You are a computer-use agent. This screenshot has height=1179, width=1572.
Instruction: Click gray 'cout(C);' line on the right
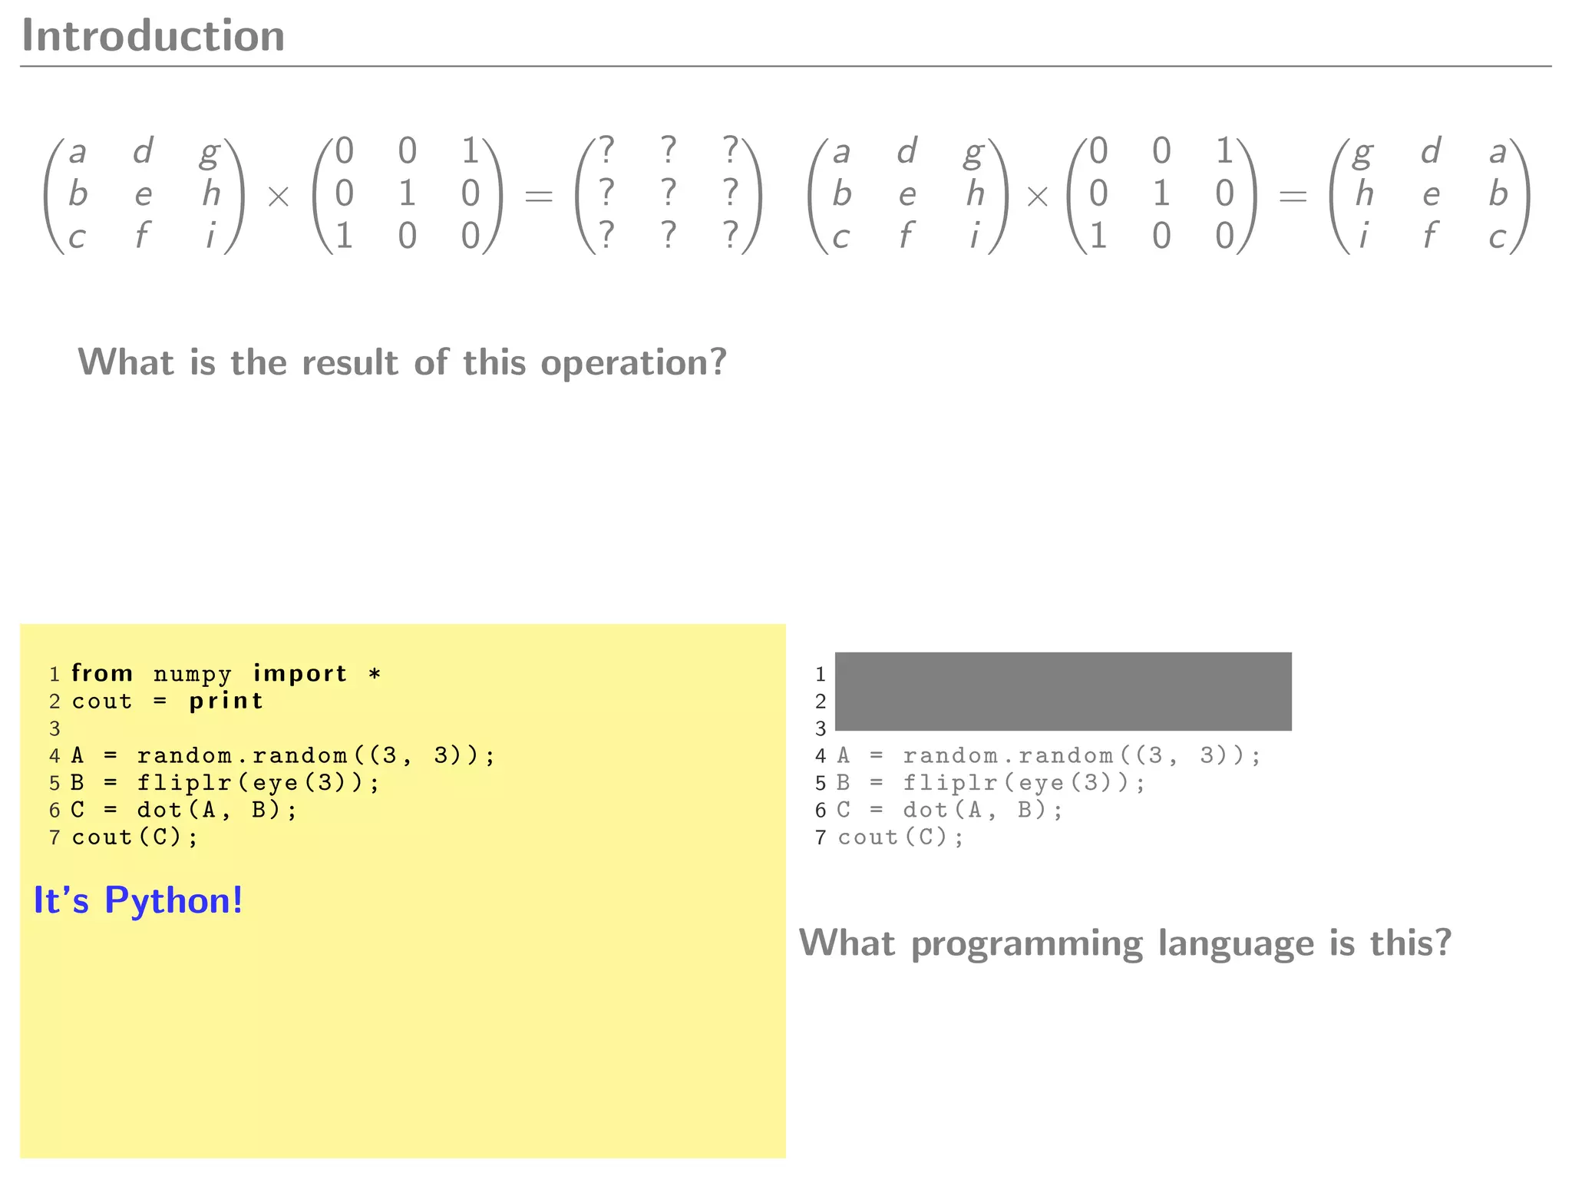point(900,837)
